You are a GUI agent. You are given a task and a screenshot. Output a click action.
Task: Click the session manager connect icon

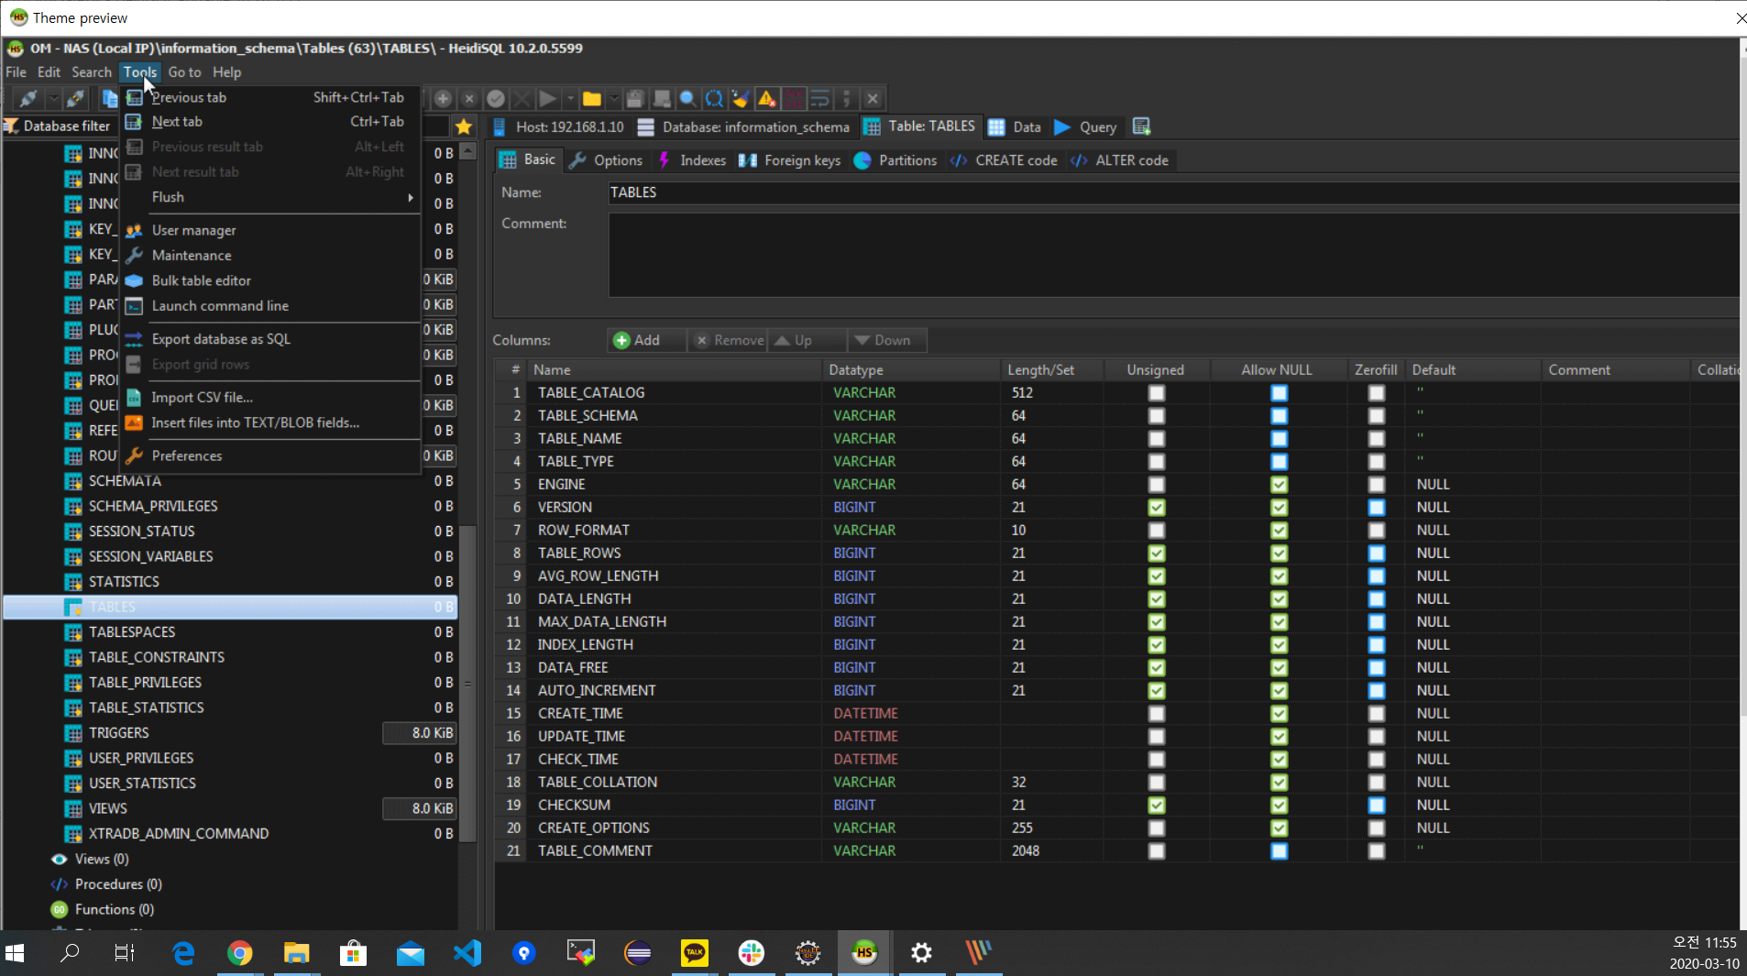(28, 98)
